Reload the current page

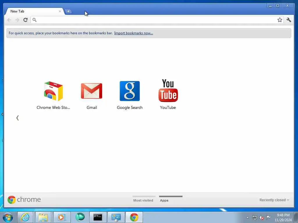tap(26, 20)
